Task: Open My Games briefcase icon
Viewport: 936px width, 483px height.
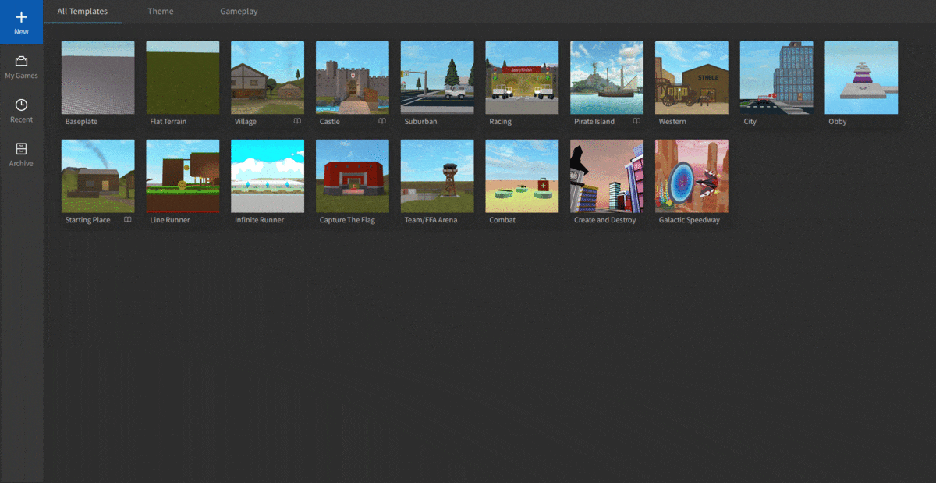Action: click(21, 61)
